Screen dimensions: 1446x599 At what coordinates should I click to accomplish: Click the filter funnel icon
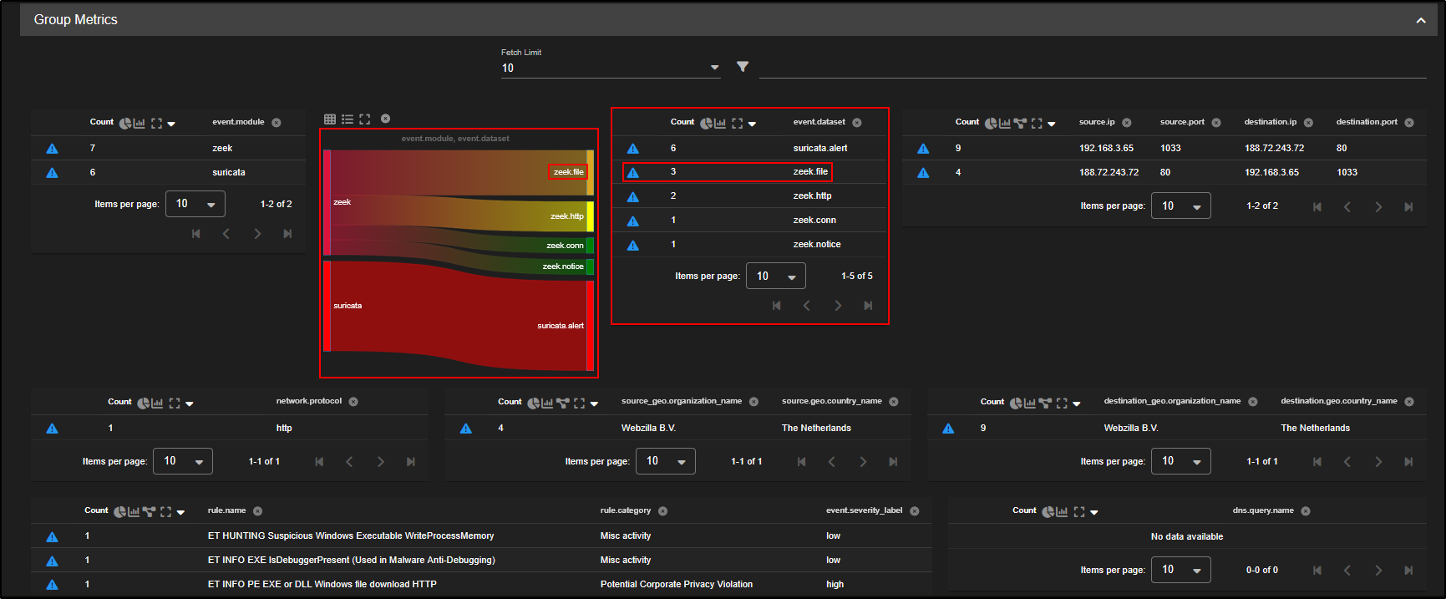click(x=743, y=67)
